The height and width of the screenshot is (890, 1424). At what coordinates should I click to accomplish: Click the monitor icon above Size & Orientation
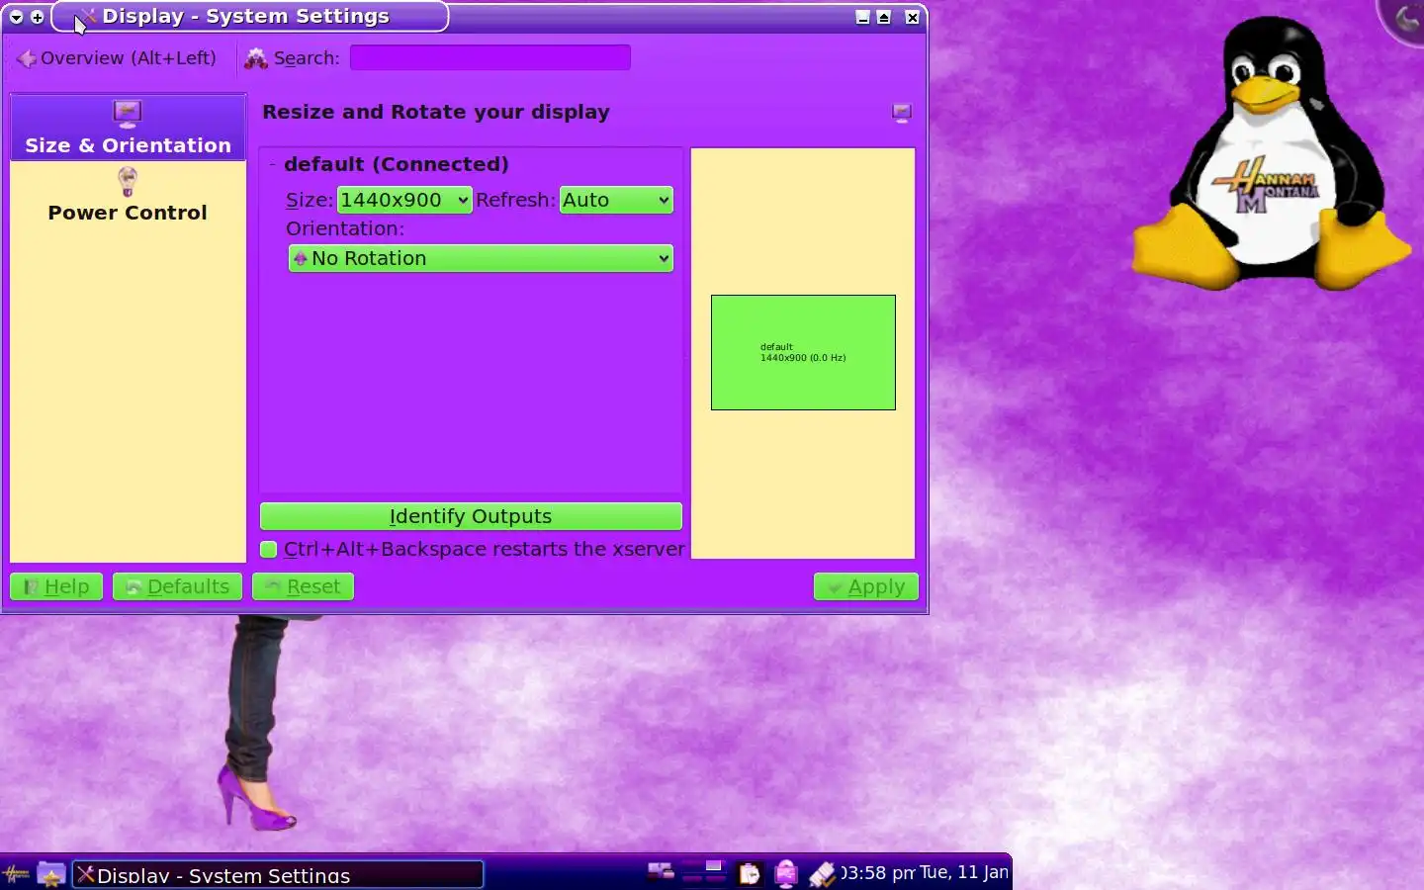[128, 114]
